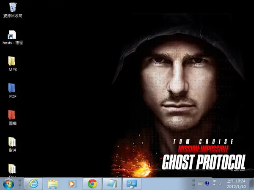Viewport: 254px width, 190px height.
Task: Select the hosts shortcut icon
Action: point(13,38)
